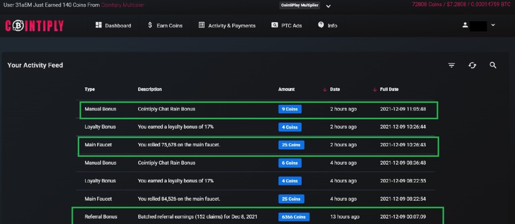Click the '13 hours ago' date cell
This screenshot has width=515, height=224.
point(345,217)
